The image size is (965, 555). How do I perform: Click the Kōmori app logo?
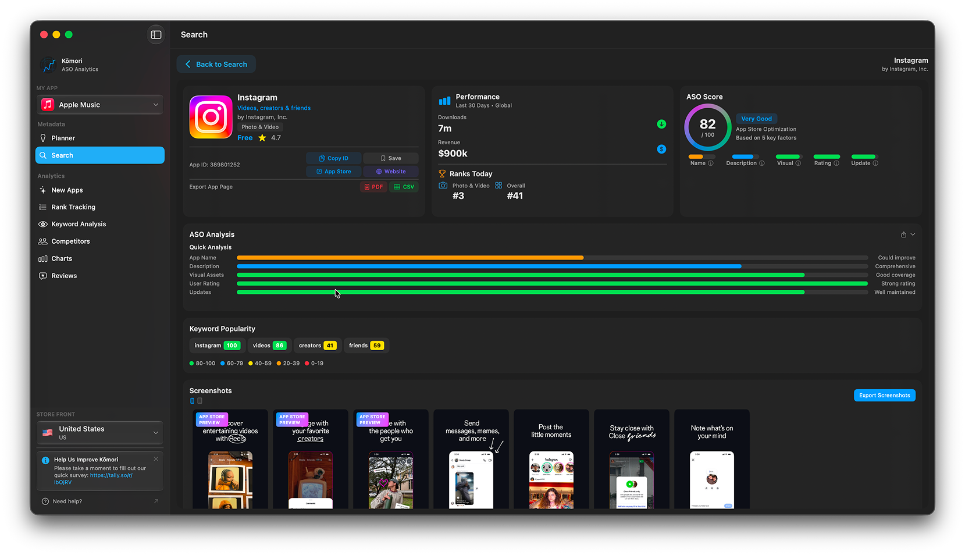(x=48, y=65)
